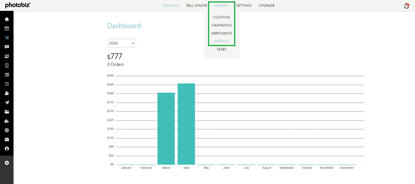The height and width of the screenshot is (184, 415).
Task: Click the home icon in the sidebar
Action: [x=7, y=19]
